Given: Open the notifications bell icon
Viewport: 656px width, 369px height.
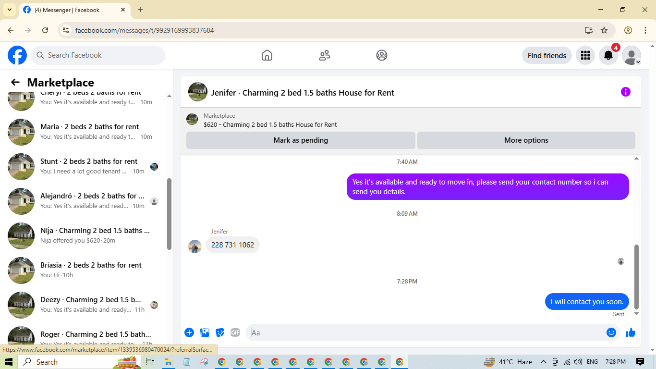Looking at the screenshot, I should coord(608,55).
